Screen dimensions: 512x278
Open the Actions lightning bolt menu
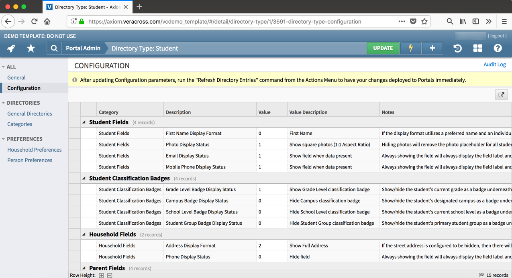point(410,48)
